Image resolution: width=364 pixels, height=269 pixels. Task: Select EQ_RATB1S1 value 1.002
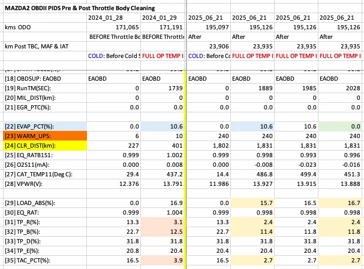[x=163, y=155]
